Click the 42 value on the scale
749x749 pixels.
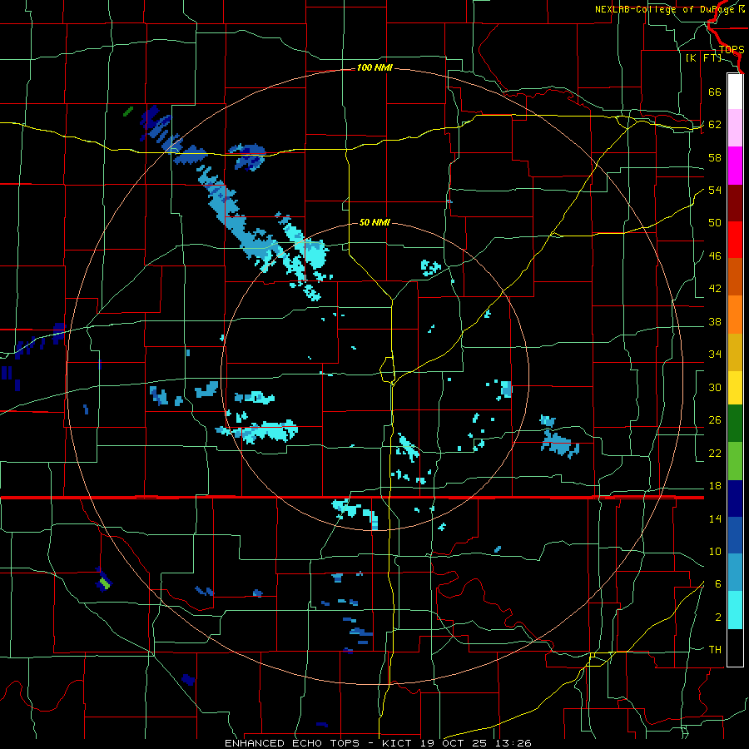click(x=715, y=289)
